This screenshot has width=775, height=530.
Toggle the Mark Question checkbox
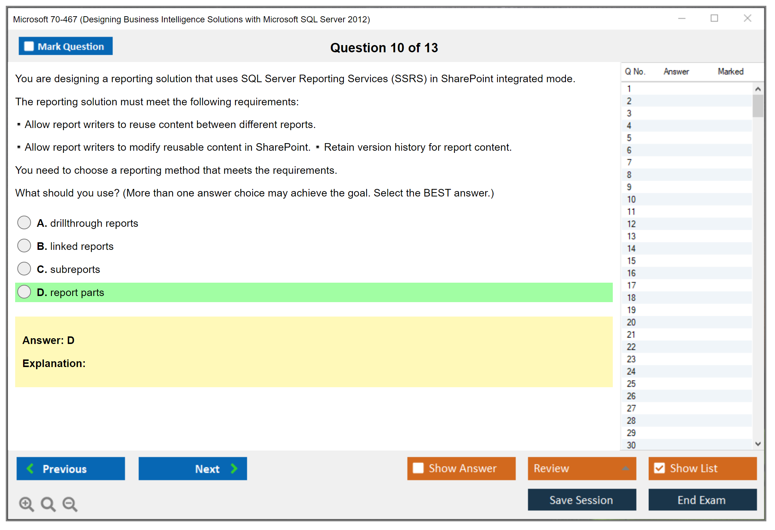28,46
